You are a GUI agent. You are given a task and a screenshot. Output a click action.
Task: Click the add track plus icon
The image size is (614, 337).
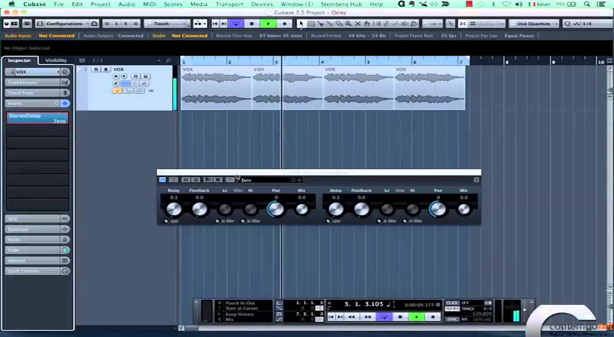click(159, 61)
